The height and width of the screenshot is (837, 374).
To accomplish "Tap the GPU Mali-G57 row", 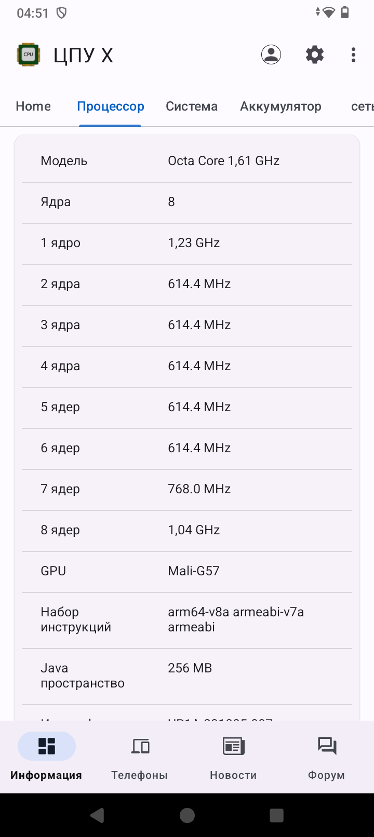I will (187, 571).
